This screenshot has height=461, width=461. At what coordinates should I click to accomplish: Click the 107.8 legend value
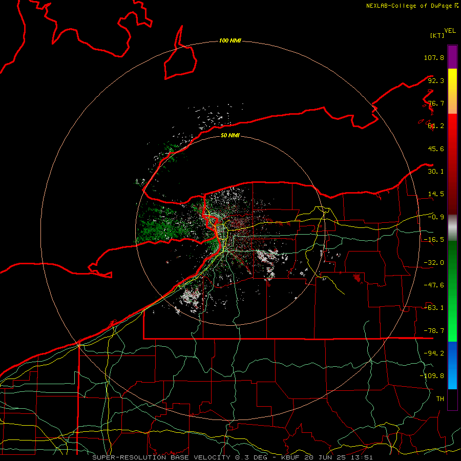(x=434, y=57)
